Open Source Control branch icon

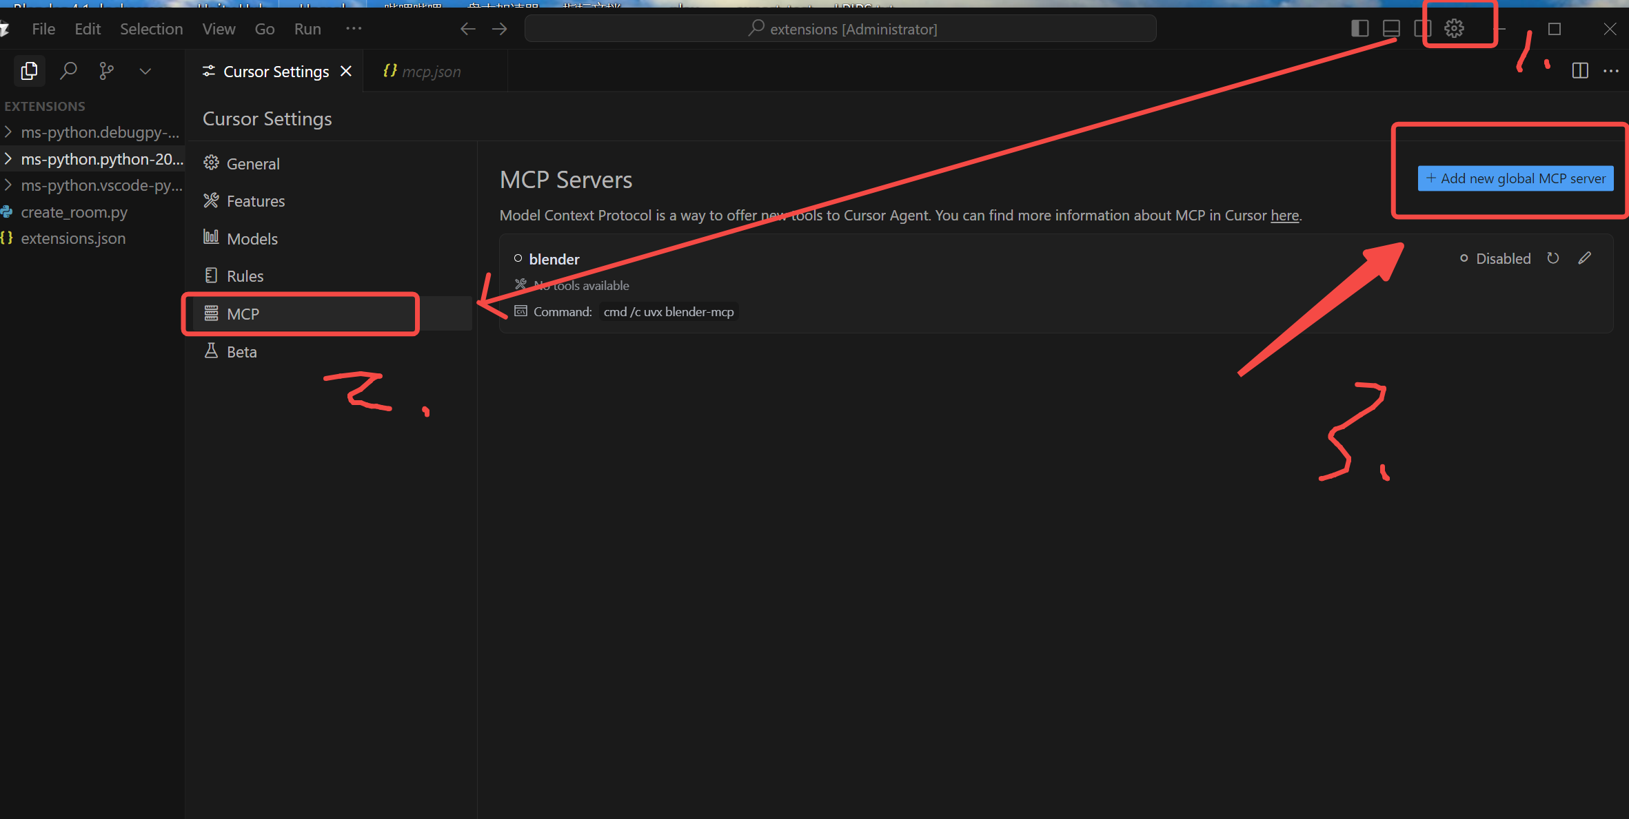pyautogui.click(x=106, y=71)
